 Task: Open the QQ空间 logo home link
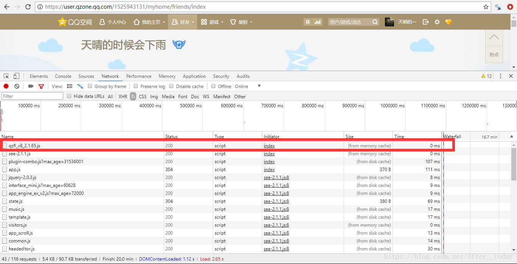coord(75,22)
